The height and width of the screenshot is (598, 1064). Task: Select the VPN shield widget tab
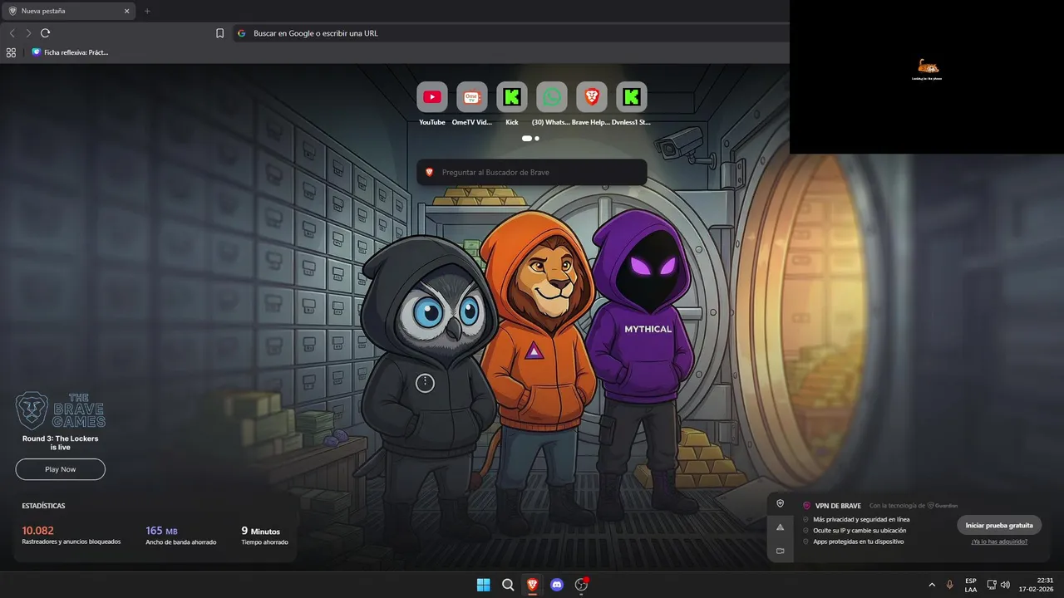coord(780,503)
